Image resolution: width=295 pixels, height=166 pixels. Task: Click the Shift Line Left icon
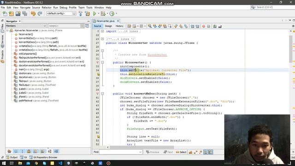click(192, 26)
